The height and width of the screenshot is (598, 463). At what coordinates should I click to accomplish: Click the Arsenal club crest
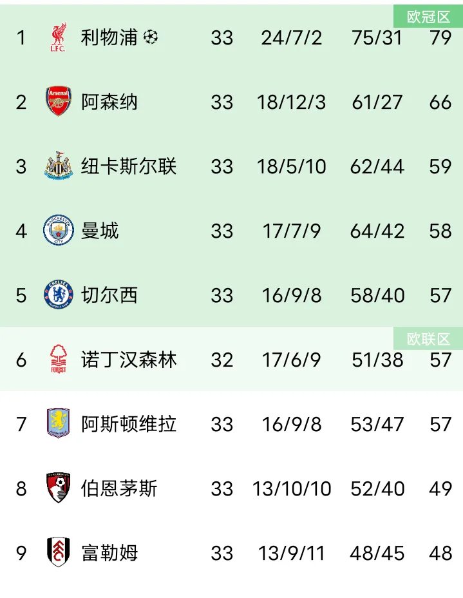(x=59, y=101)
